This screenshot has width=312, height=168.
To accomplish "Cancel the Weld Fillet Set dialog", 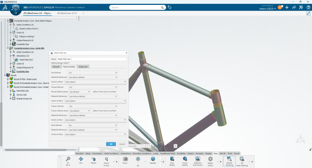I will 122,144.
